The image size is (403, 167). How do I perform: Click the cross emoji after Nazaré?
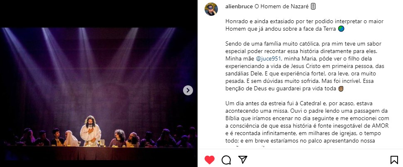[313, 7]
